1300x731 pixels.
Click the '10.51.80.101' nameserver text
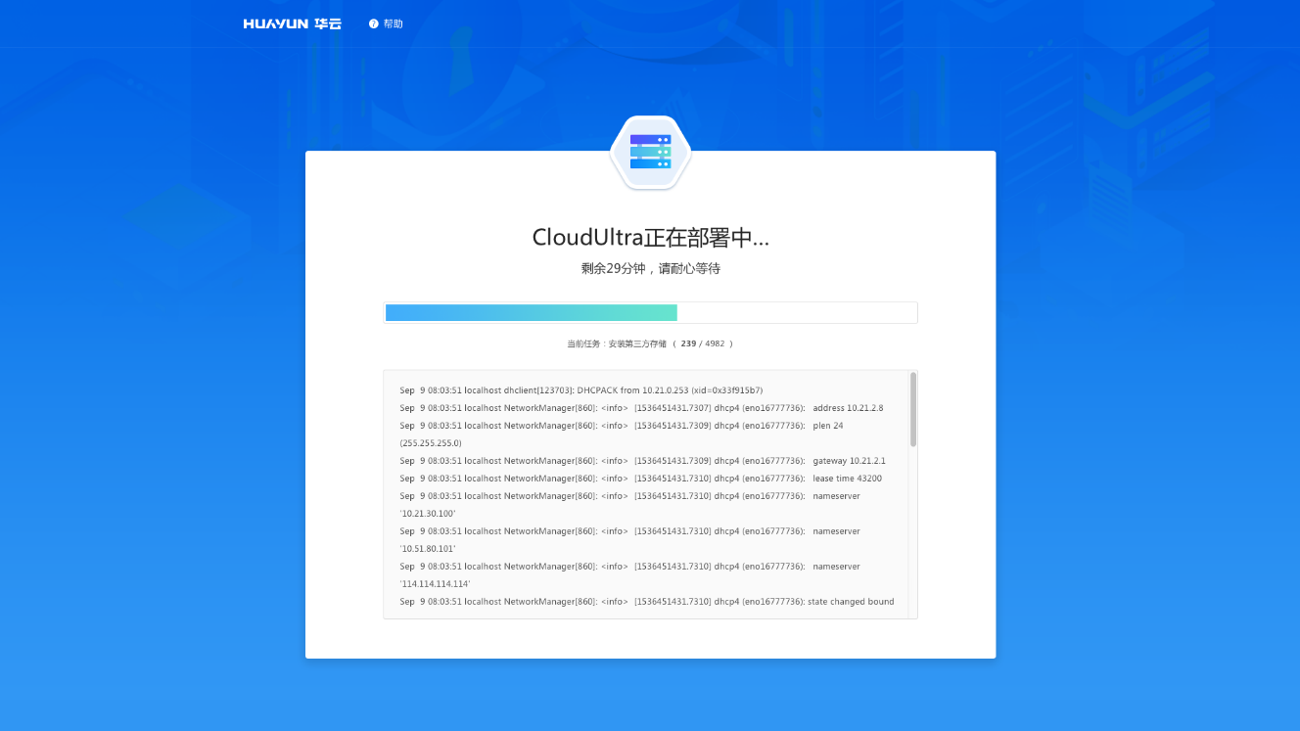[x=428, y=549]
